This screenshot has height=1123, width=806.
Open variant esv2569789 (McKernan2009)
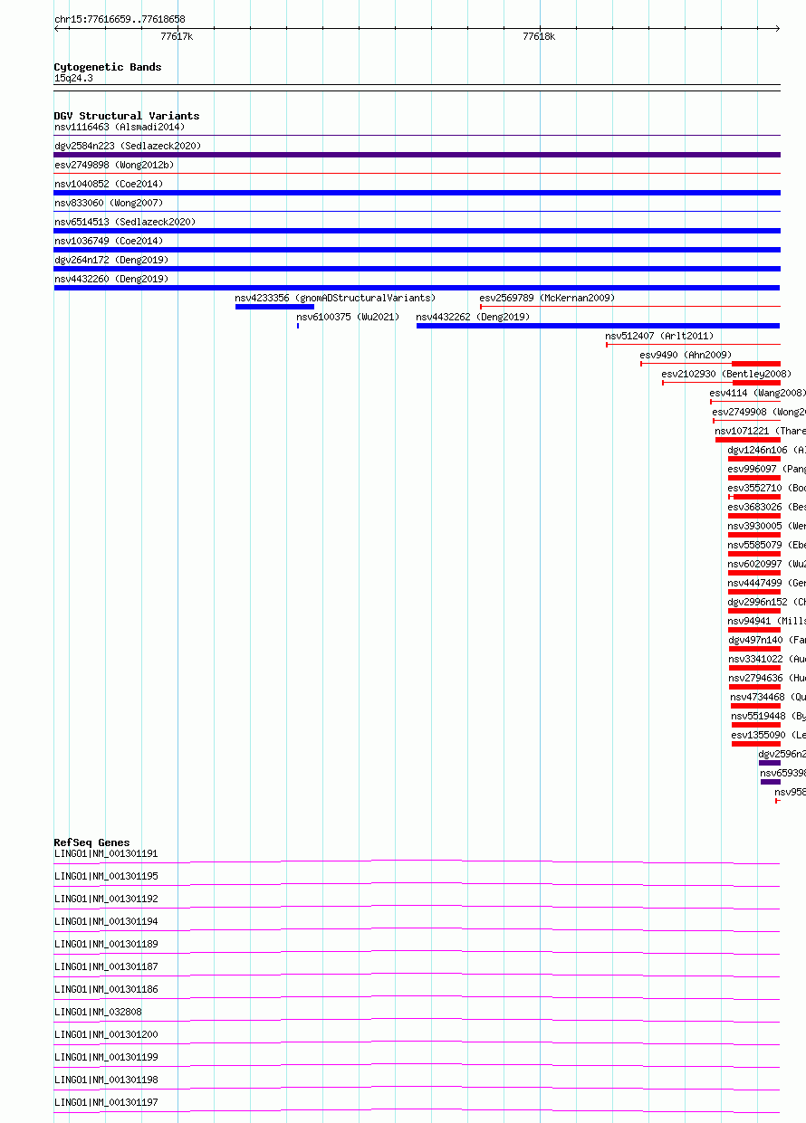pos(547,299)
